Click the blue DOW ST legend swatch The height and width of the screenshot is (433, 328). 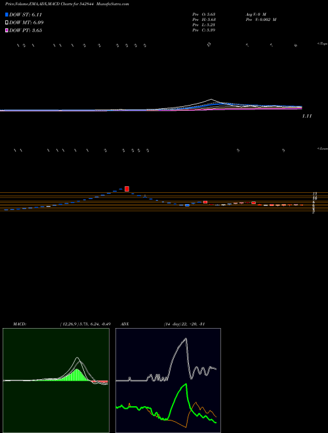[x=7, y=14]
